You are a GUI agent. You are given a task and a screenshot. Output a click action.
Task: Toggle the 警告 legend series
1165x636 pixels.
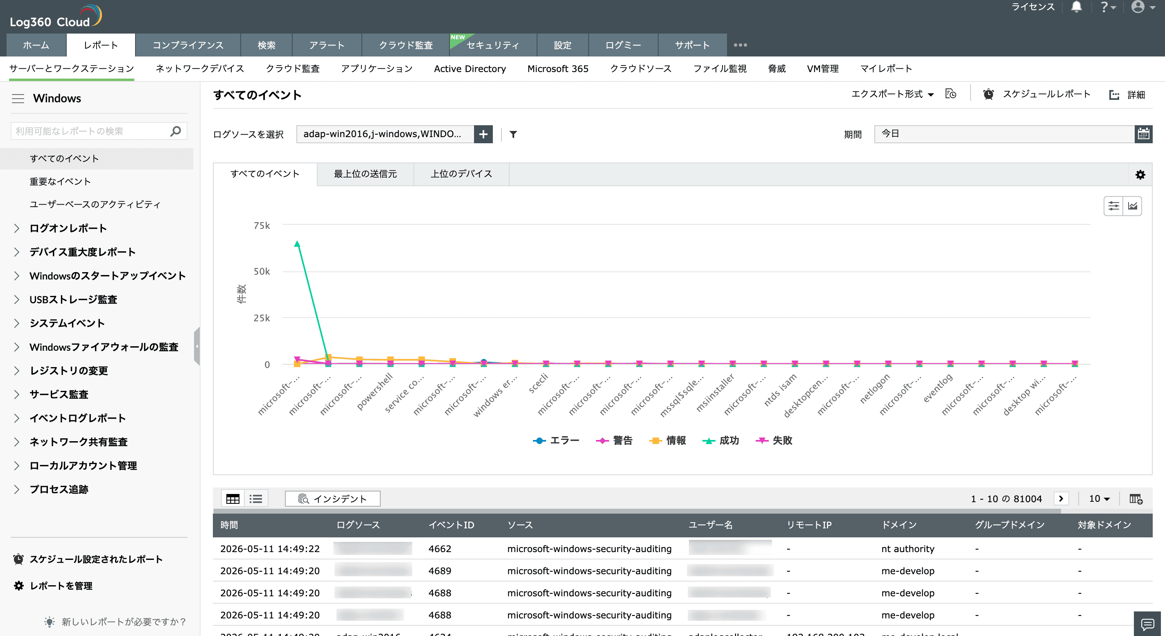(x=614, y=441)
